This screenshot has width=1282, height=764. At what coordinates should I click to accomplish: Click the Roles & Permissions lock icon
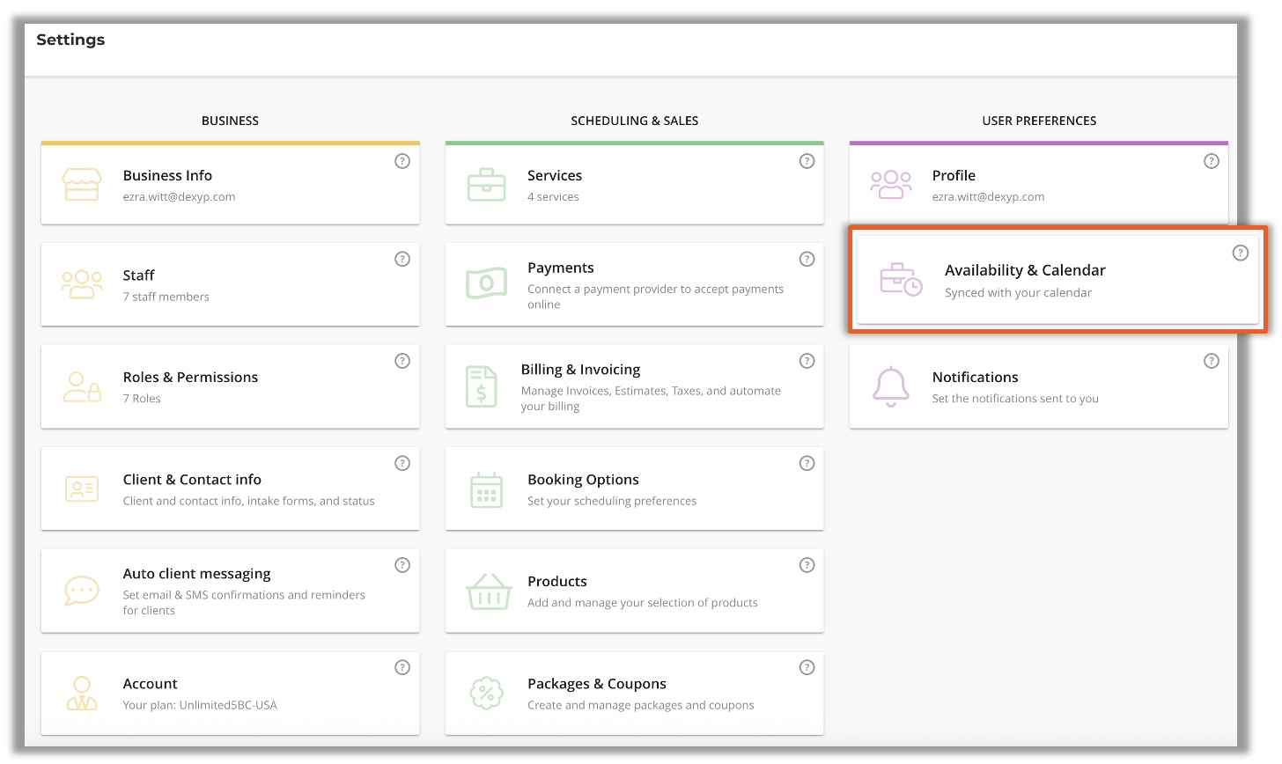[82, 386]
